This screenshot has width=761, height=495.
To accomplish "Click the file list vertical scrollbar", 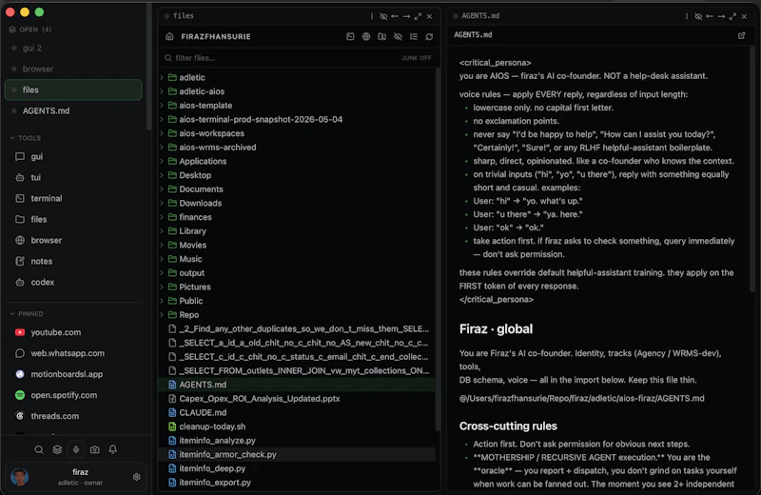I will (x=438, y=248).
